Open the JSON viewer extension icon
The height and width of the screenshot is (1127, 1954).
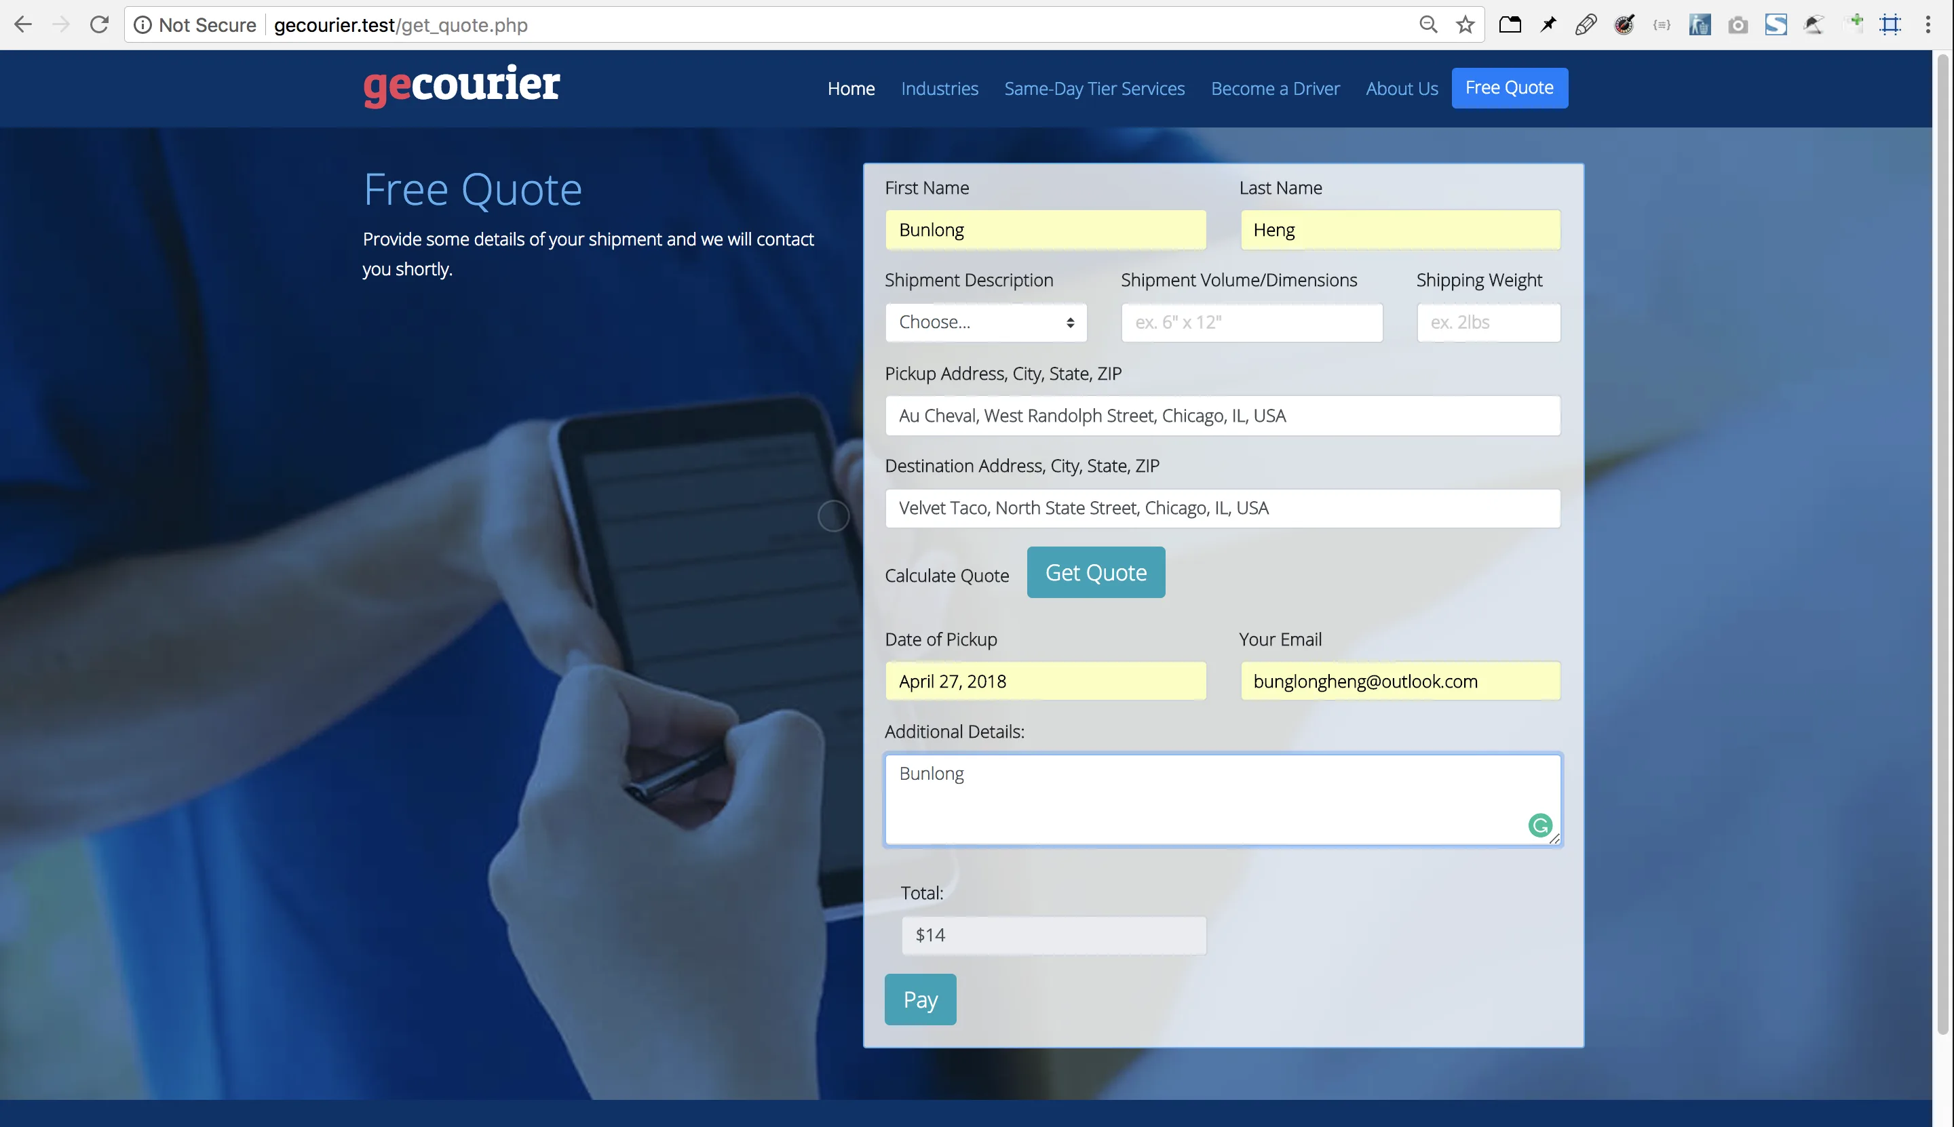1662,24
